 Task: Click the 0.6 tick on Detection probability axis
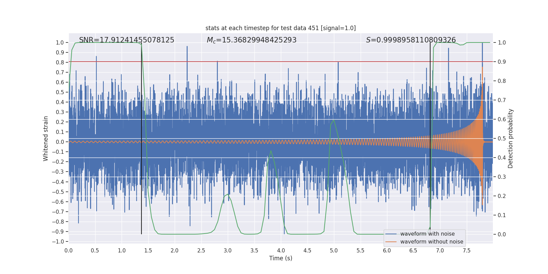[502, 119]
